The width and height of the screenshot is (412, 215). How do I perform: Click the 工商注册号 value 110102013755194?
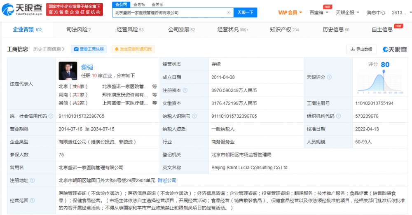[374, 103]
